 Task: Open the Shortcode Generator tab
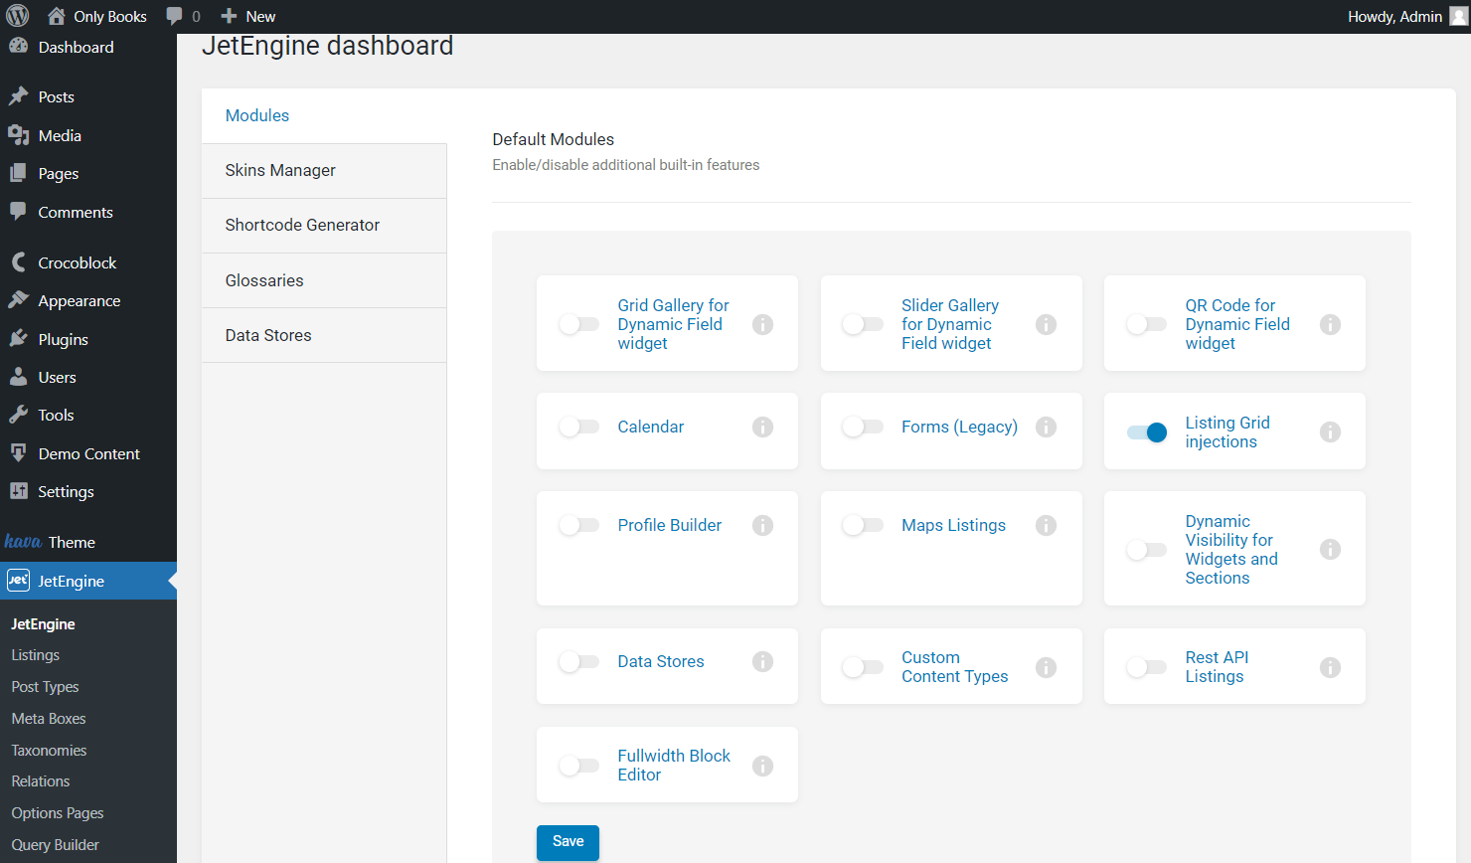[324, 226]
